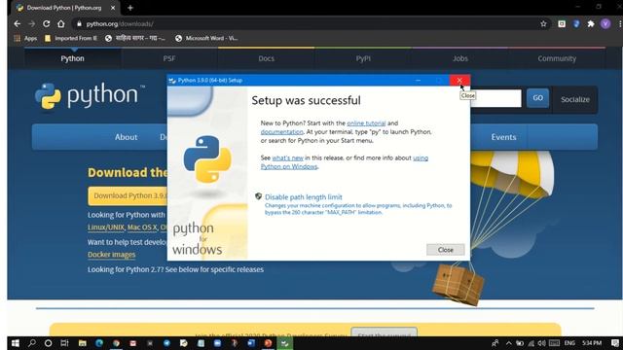Open Windows taskbar search

click(x=32, y=343)
